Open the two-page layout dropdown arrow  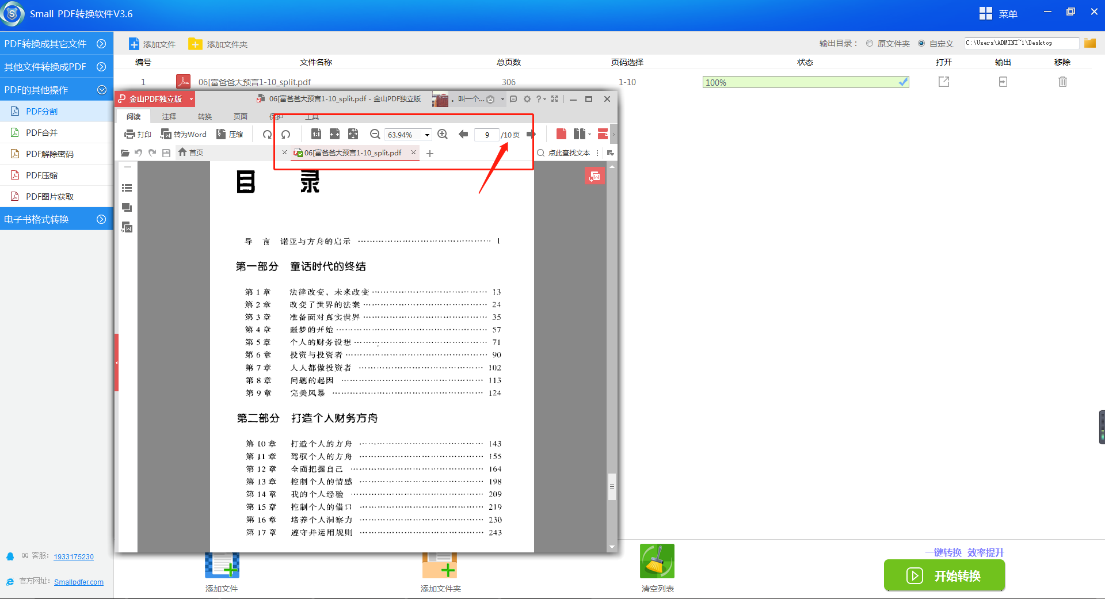coord(590,135)
